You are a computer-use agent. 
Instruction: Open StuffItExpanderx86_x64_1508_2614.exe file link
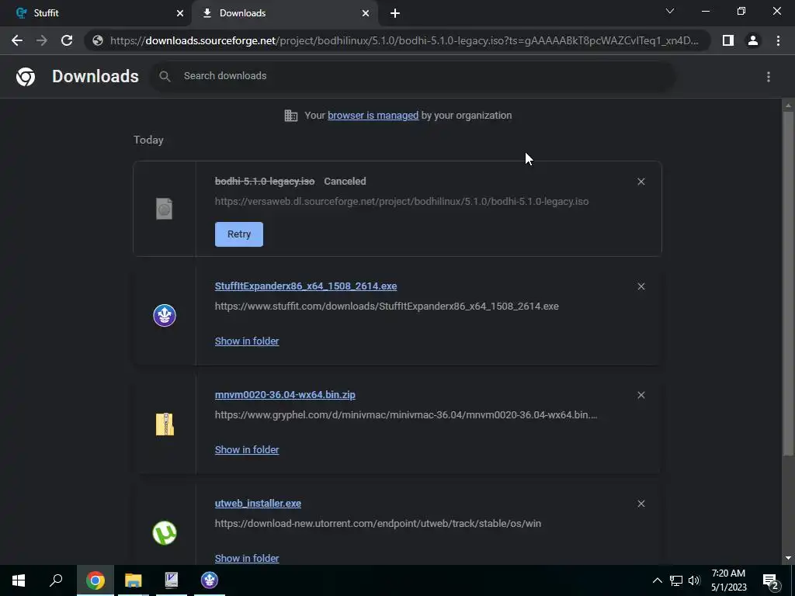pos(306,286)
